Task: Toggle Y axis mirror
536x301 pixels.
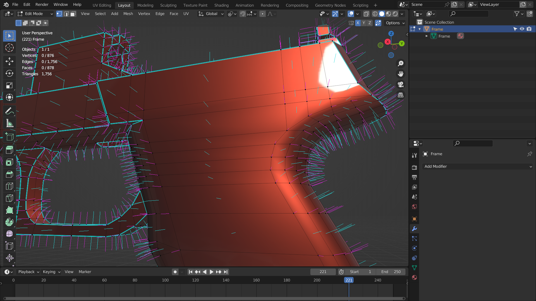Action: coord(364,23)
